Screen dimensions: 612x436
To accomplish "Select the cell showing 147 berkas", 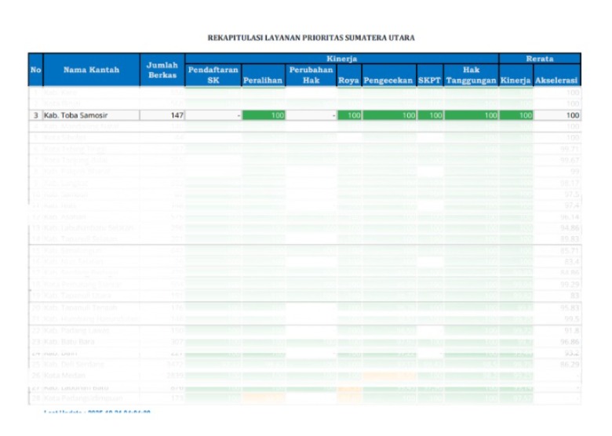I will pos(162,115).
